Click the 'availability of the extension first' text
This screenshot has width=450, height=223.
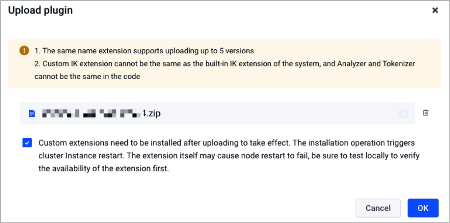pos(104,168)
